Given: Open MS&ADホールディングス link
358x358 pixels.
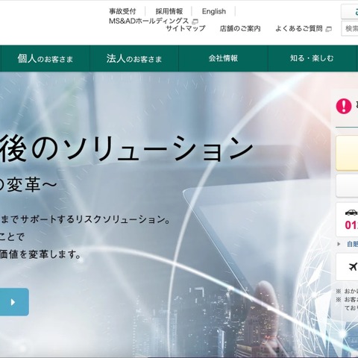Looking at the screenshot, I should tap(149, 21).
